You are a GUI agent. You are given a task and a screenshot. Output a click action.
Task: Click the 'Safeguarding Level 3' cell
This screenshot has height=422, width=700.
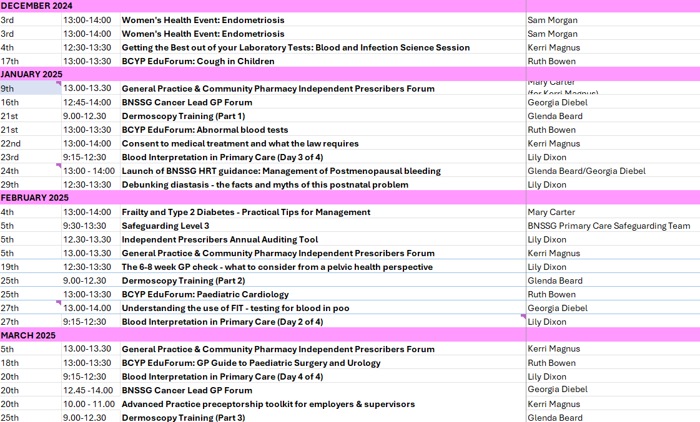point(165,226)
